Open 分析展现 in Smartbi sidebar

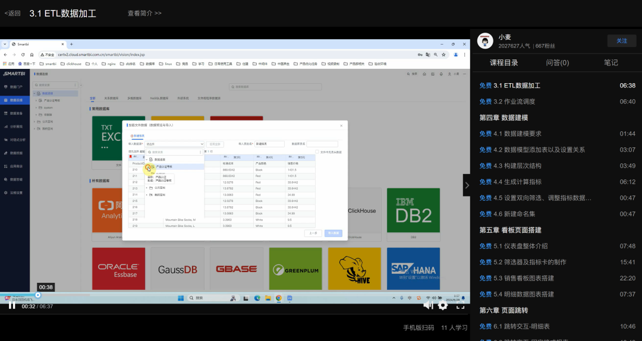click(15, 127)
